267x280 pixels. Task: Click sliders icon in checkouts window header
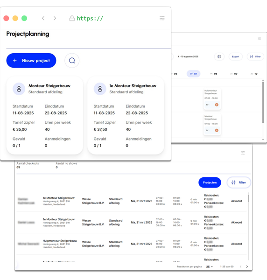[243, 153]
